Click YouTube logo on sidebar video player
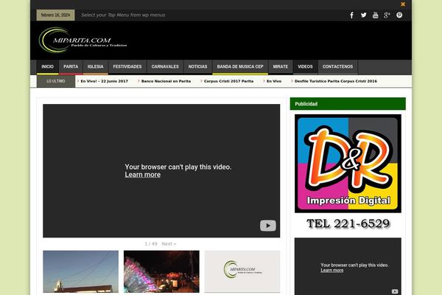The height and width of the screenshot is (295, 442). click(395, 291)
